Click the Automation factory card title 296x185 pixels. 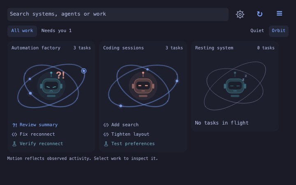click(36, 48)
